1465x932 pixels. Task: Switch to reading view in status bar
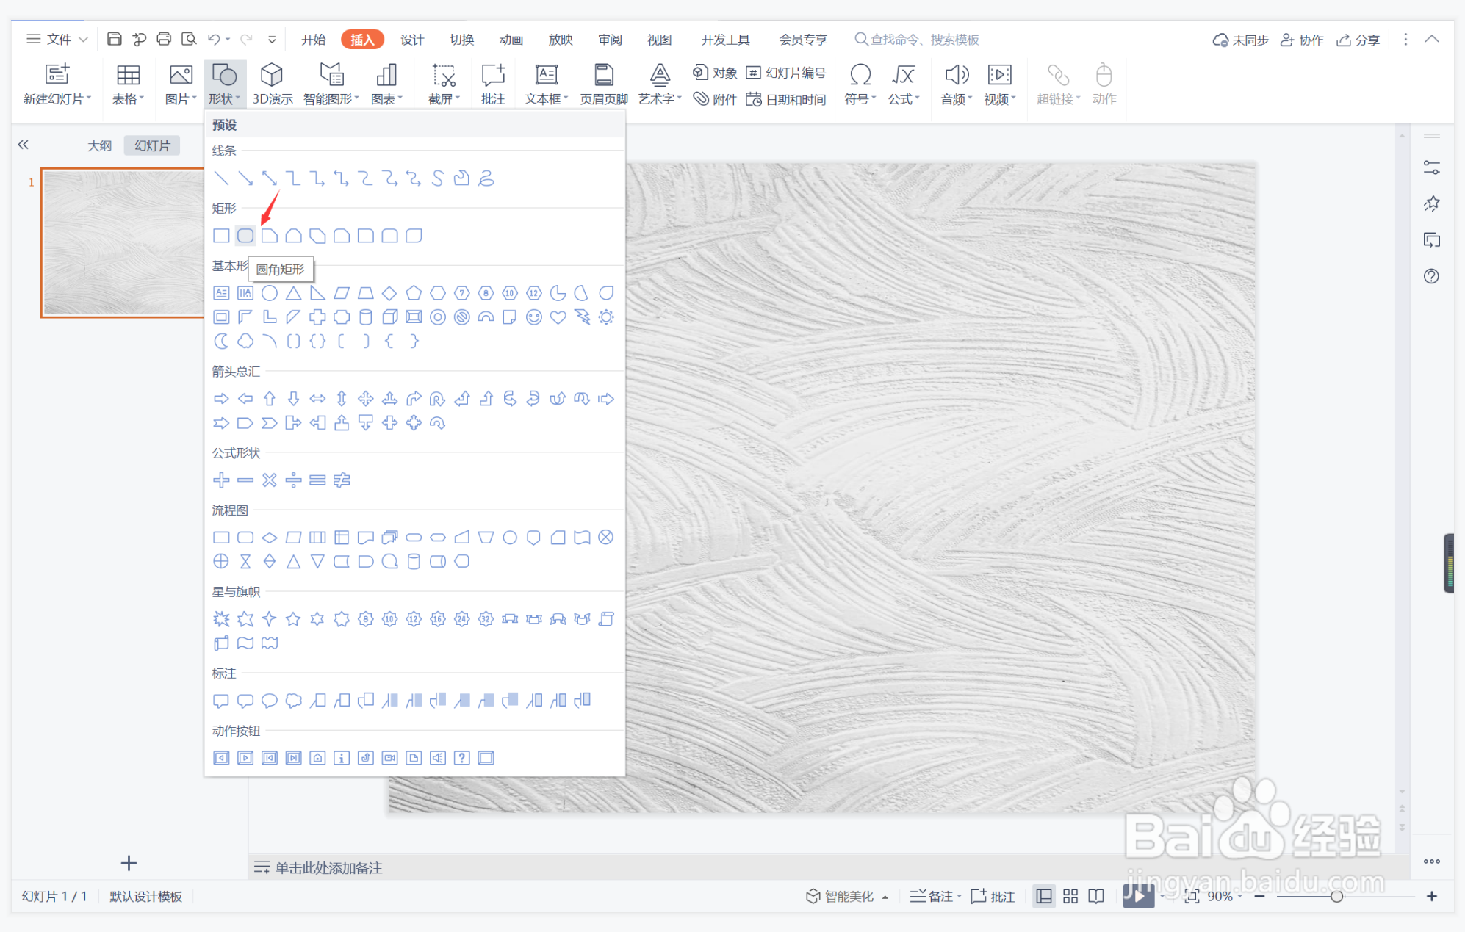pos(1096,896)
